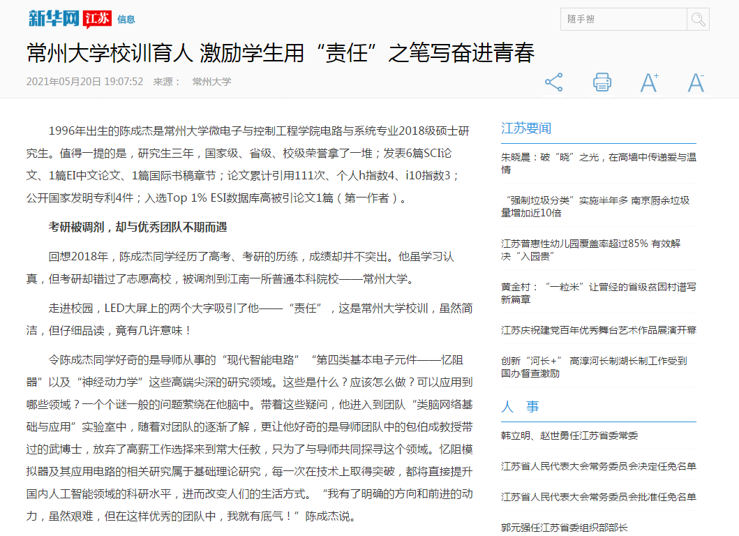Open the 人事 section heading
This screenshot has width=739, height=536.
(x=520, y=407)
